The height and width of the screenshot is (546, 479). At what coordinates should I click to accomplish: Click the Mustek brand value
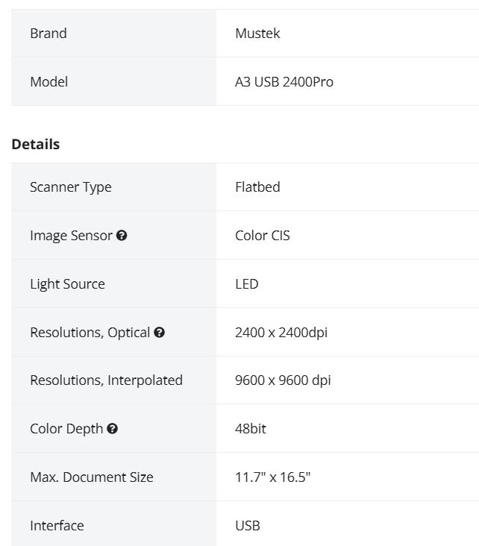pyautogui.click(x=257, y=34)
